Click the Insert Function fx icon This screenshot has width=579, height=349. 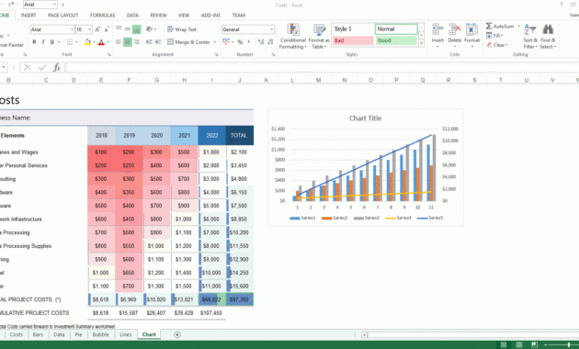point(56,68)
